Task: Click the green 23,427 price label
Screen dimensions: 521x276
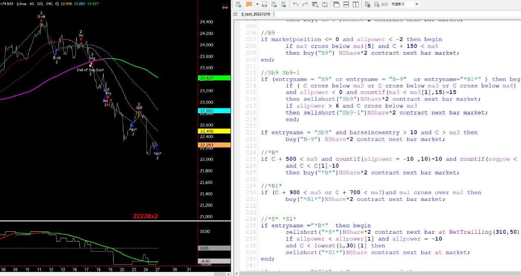Action: (x=215, y=78)
